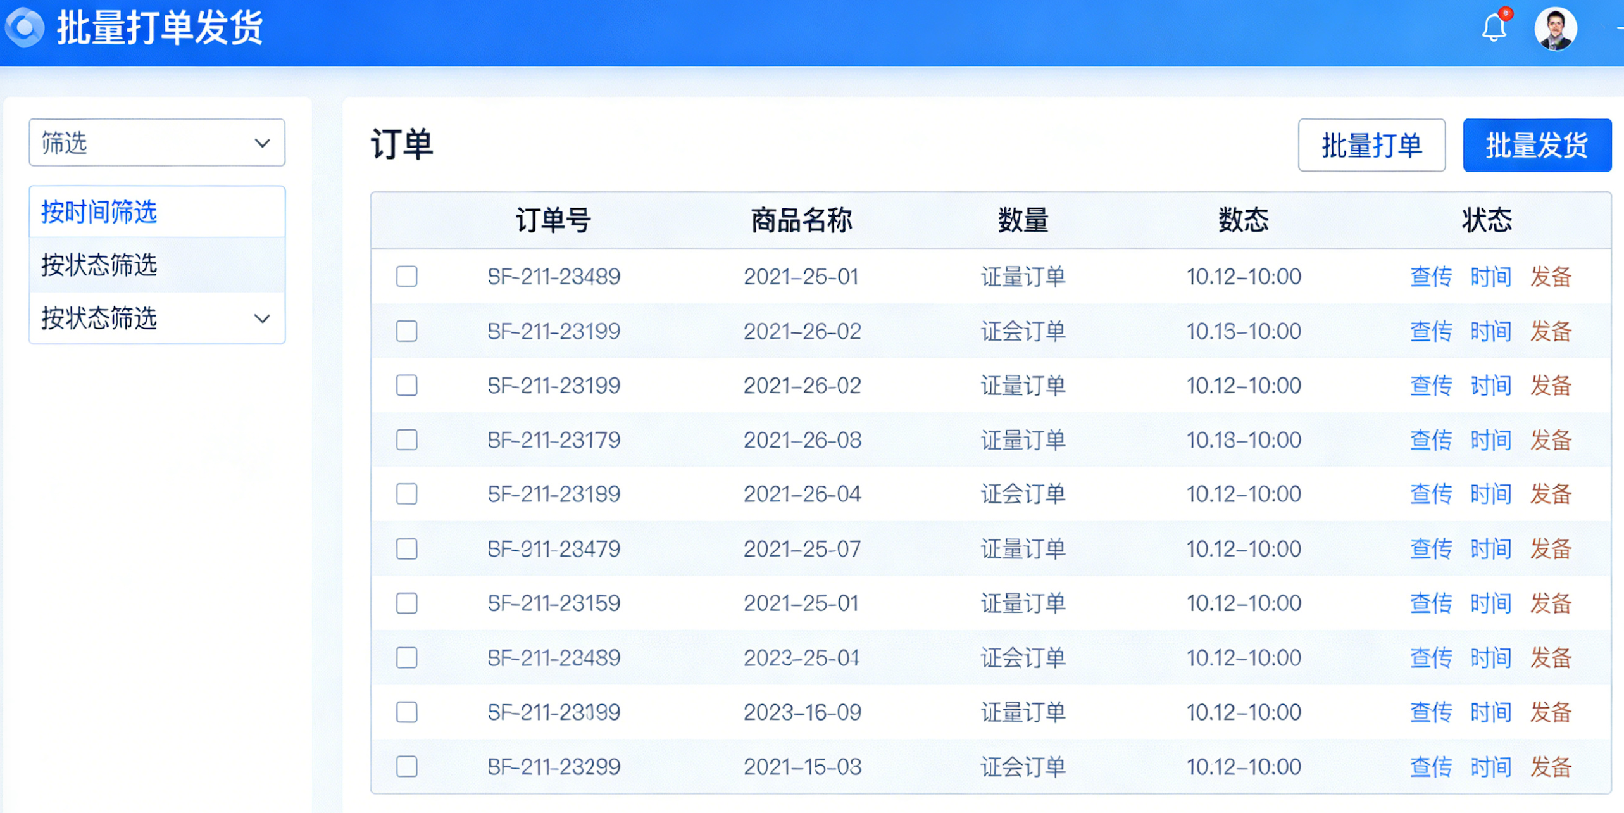Click 查传 link in first order row
Screen dimensions: 1624x813
(x=1430, y=277)
